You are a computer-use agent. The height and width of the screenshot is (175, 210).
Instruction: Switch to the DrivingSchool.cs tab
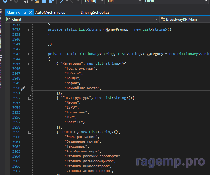pyautogui.click(x=95, y=13)
